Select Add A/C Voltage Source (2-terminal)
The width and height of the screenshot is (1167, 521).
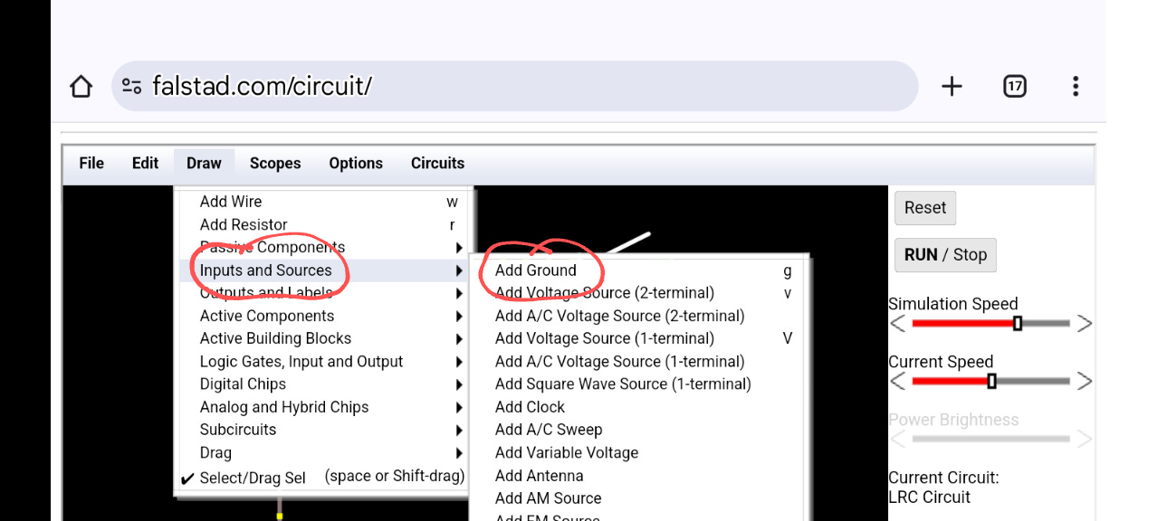pyautogui.click(x=640, y=316)
